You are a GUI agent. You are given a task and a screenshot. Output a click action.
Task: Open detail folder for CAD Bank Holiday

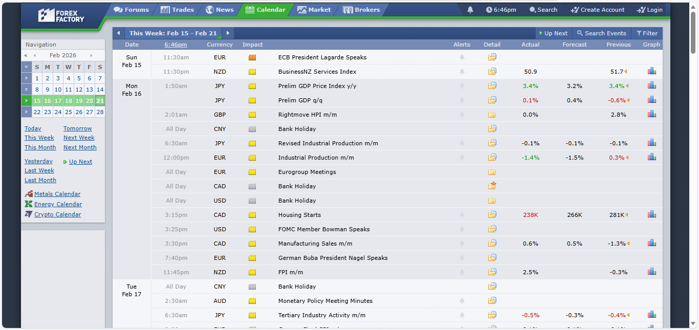pyautogui.click(x=492, y=186)
